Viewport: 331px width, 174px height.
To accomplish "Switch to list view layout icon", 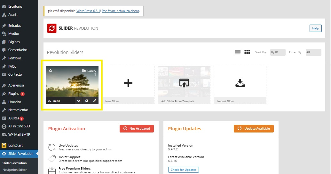I will click(238, 52).
